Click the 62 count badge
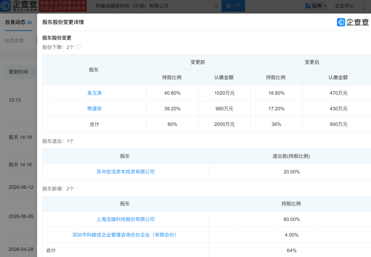The height and width of the screenshot is (257, 371). (x=29, y=23)
